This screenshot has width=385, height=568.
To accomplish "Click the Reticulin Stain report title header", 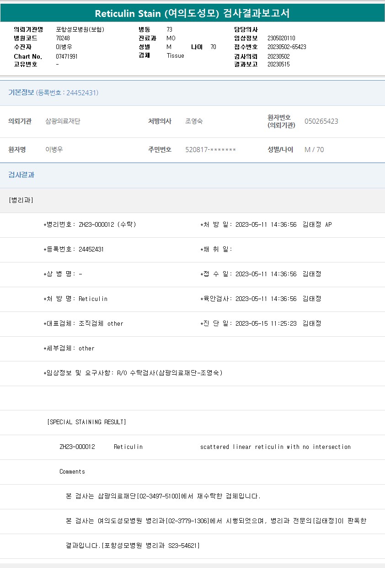I will [192, 13].
